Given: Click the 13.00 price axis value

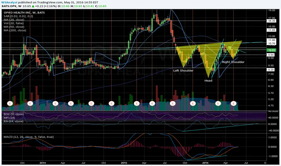Looking at the screenshot, I should point(271,36).
